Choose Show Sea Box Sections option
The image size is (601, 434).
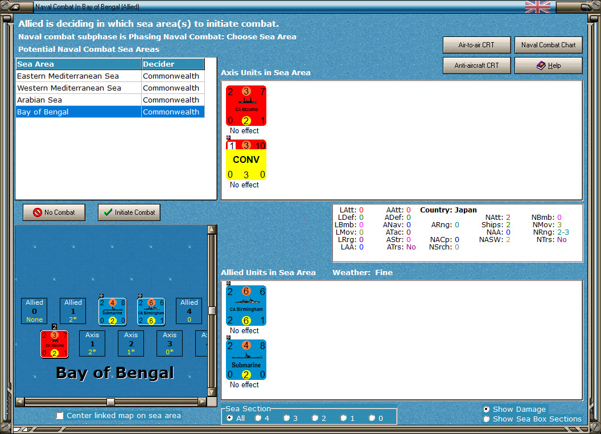pyautogui.click(x=486, y=419)
